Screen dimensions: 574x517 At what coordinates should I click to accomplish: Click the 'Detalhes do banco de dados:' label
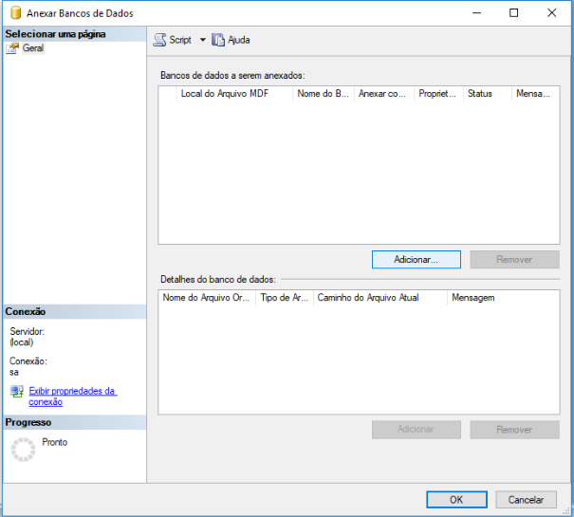[x=218, y=280]
